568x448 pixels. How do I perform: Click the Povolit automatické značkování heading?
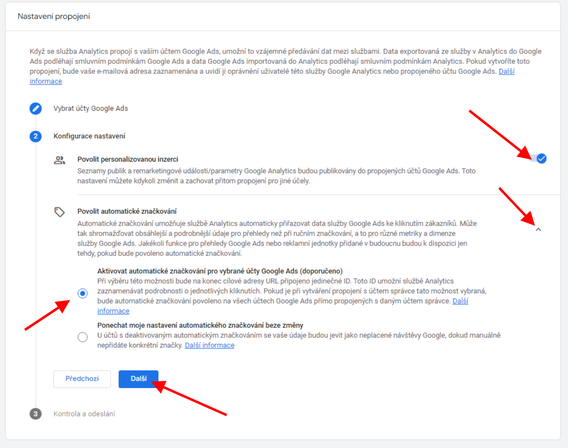click(x=127, y=211)
